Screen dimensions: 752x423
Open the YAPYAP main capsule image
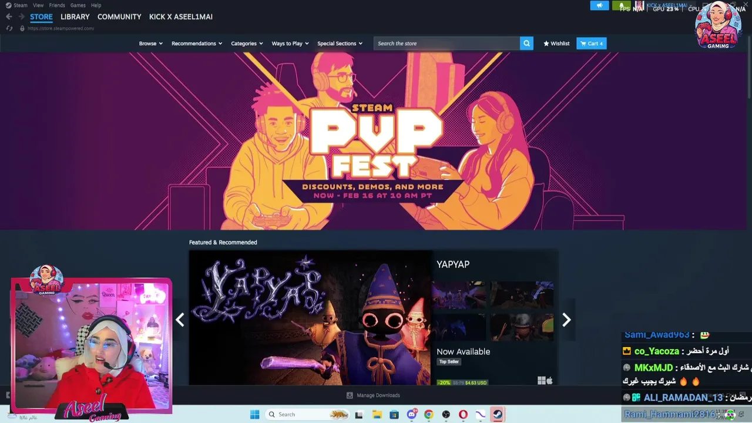tap(310, 318)
